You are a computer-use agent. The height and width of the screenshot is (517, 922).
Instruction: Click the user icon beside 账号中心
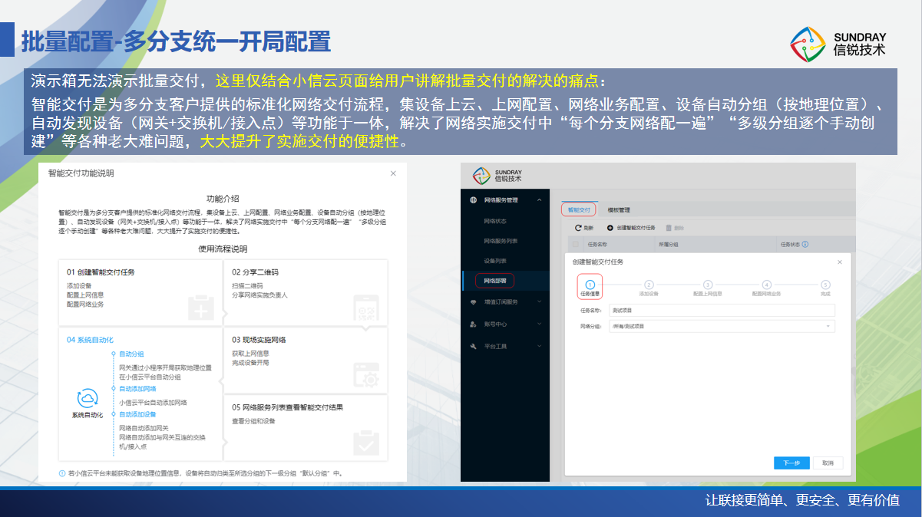coord(473,324)
